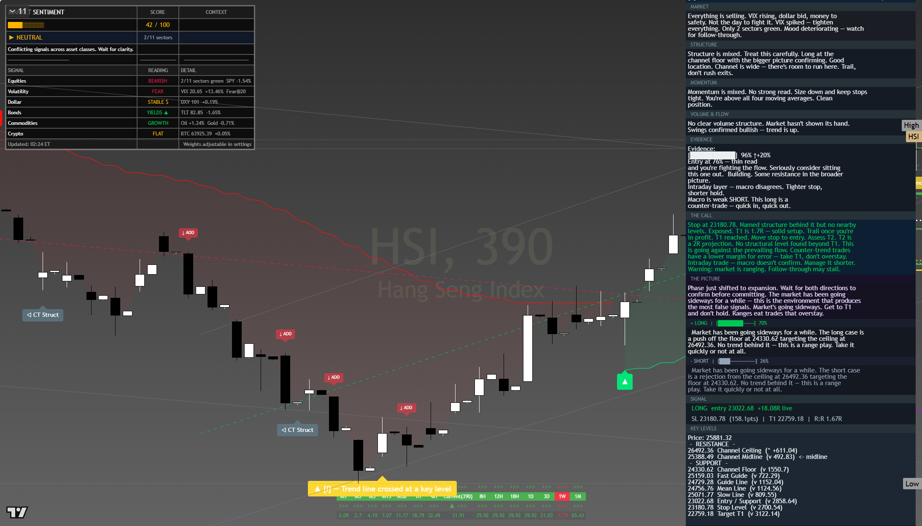Click the Current(390) timeframe cell
This screenshot has height=526, width=922.
(x=458, y=496)
